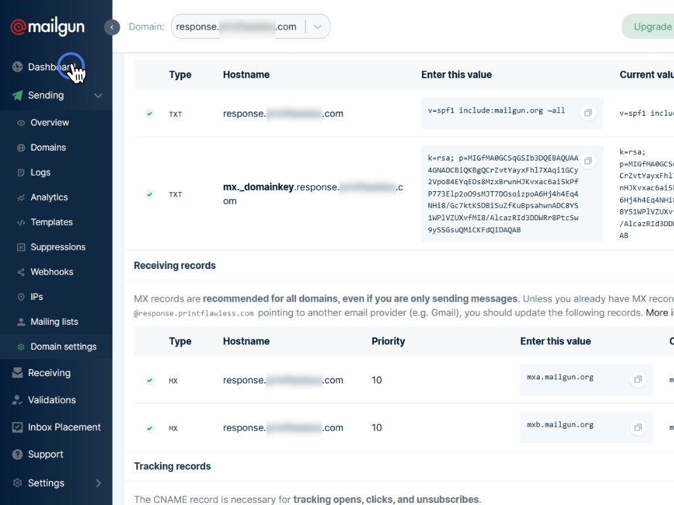Click the mxa MX record verified checkmark

(149, 380)
